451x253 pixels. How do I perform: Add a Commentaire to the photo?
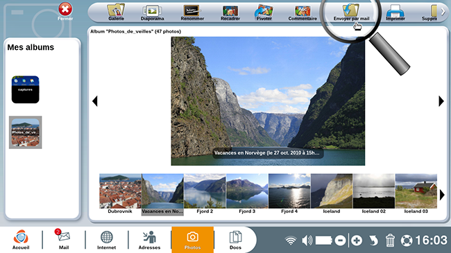click(303, 12)
